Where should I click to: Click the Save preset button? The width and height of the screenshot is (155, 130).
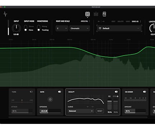128,21
